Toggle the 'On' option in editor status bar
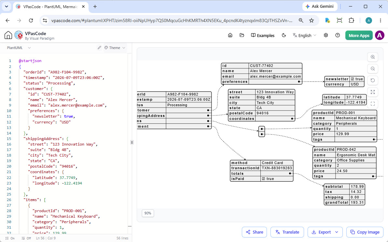 pos(10,238)
